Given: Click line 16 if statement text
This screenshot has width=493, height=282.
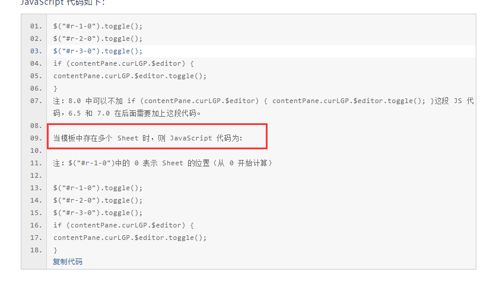Looking at the screenshot, I should click(x=123, y=225).
